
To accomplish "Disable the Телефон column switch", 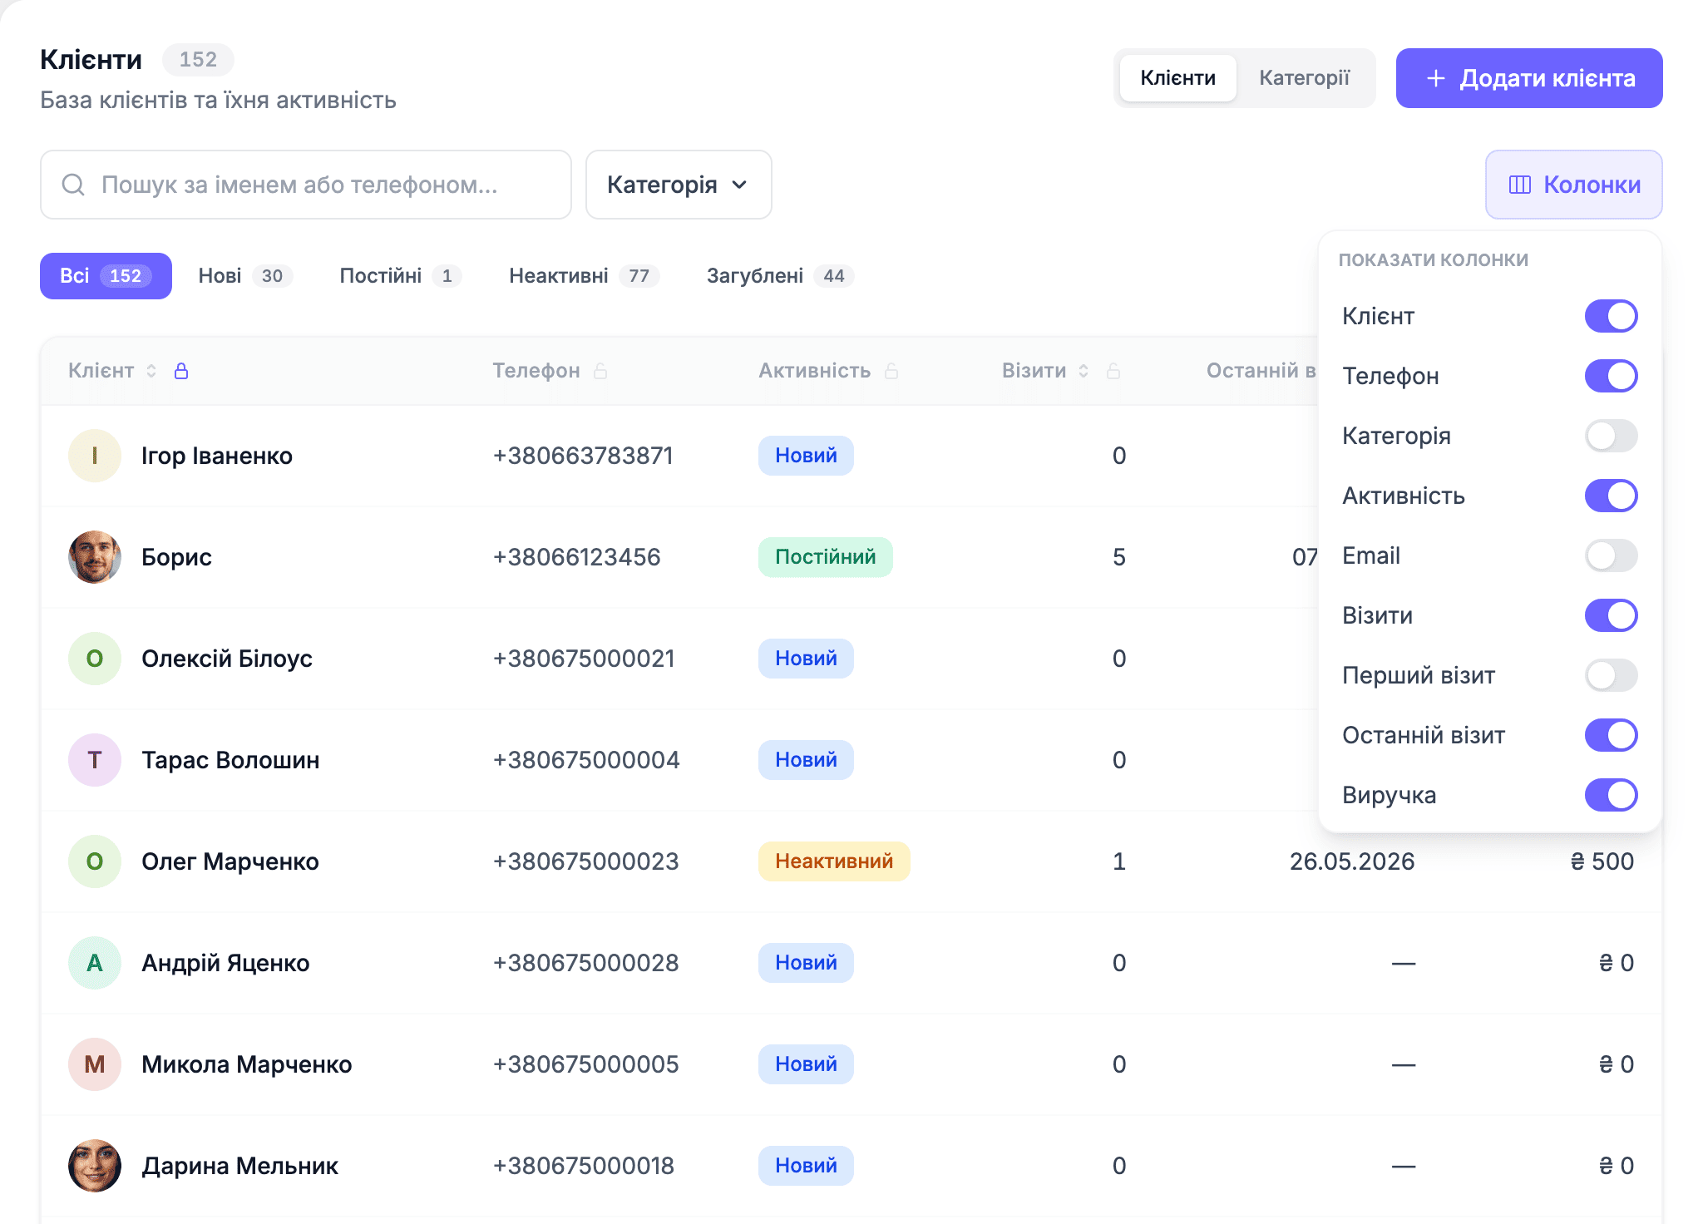I will point(1611,376).
